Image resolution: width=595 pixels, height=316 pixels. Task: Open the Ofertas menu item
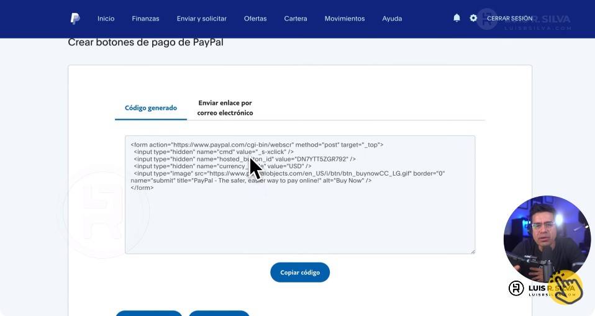pos(255,19)
